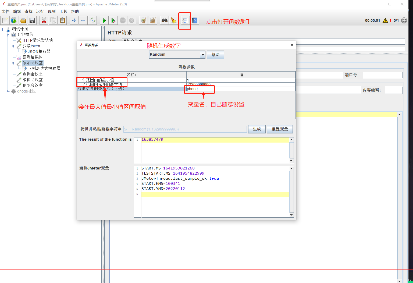The width and height of the screenshot is (413, 283).
Task: Toggle enable/disable of the selected element
Action: coord(92,20)
